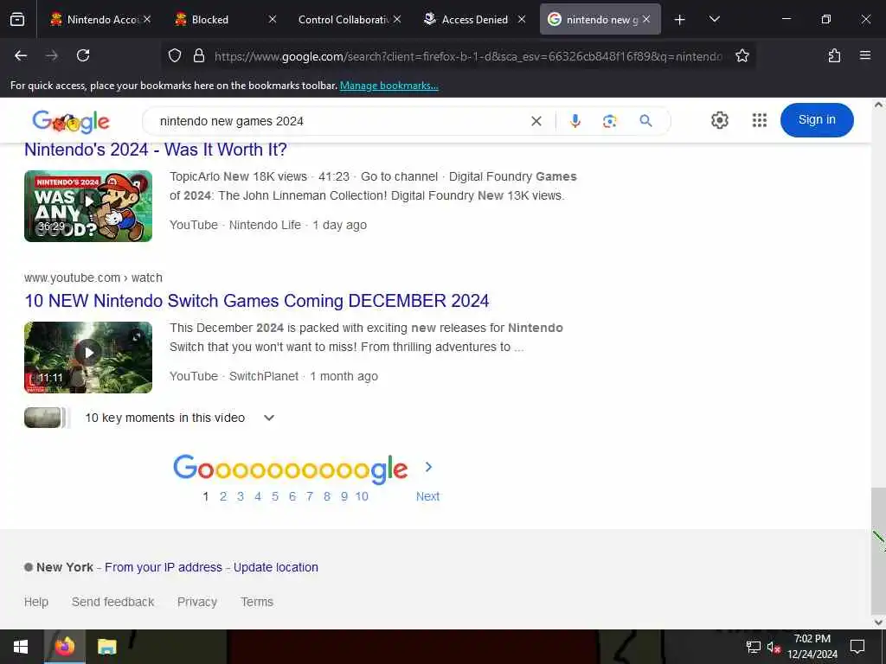Open Privacy footer link
886x664 pixels.
[197, 602]
